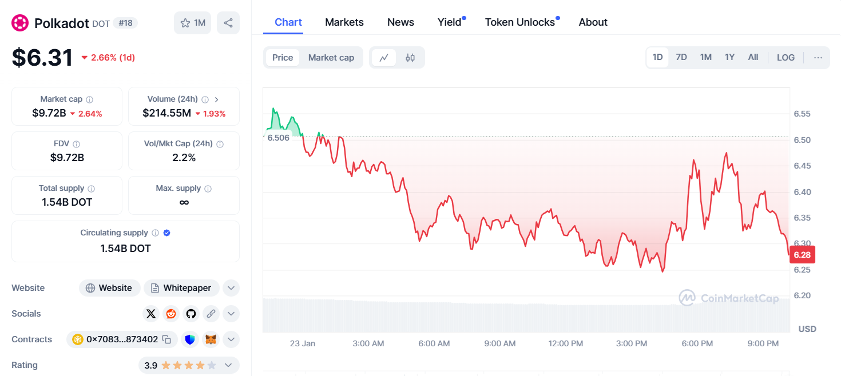
Task: Open the chain link social icon
Action: pos(211,314)
